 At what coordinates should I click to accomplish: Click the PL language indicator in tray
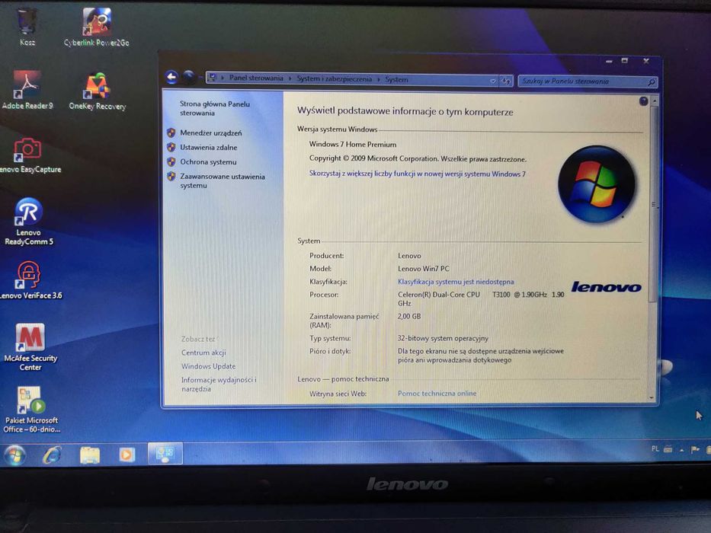pos(655,448)
